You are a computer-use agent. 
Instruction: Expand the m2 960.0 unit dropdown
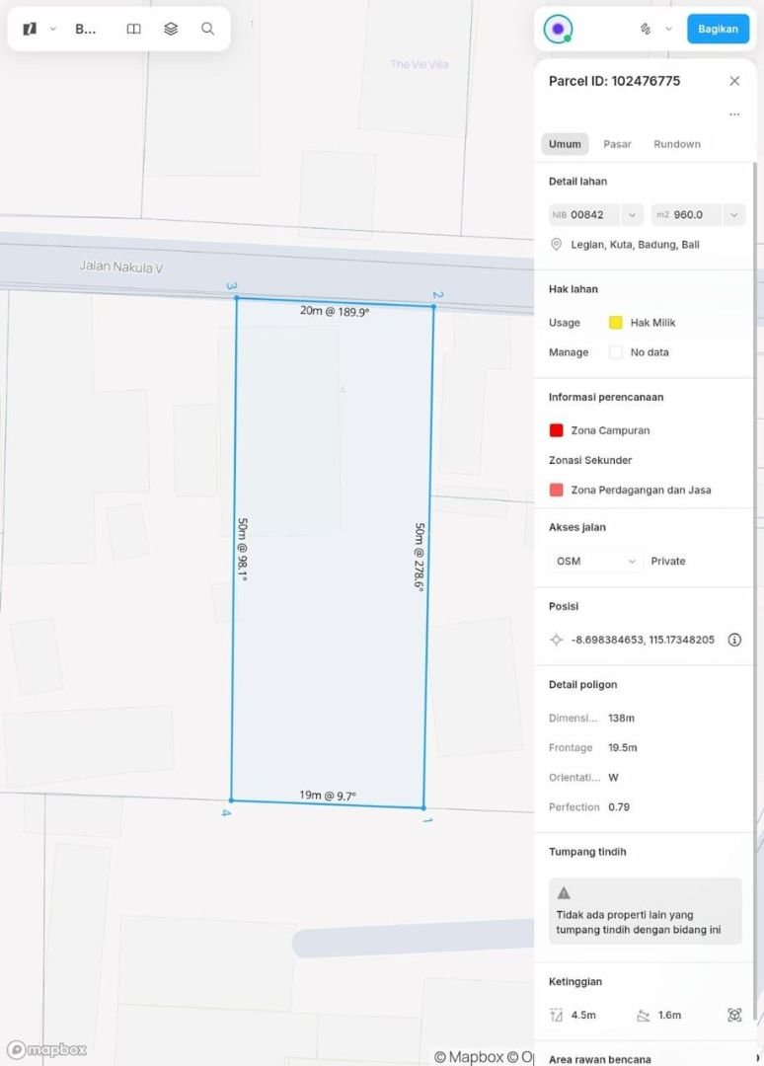point(733,214)
